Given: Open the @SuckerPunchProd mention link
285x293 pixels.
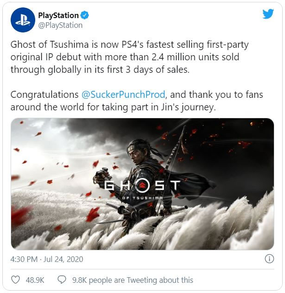Looking at the screenshot, I should point(123,95).
